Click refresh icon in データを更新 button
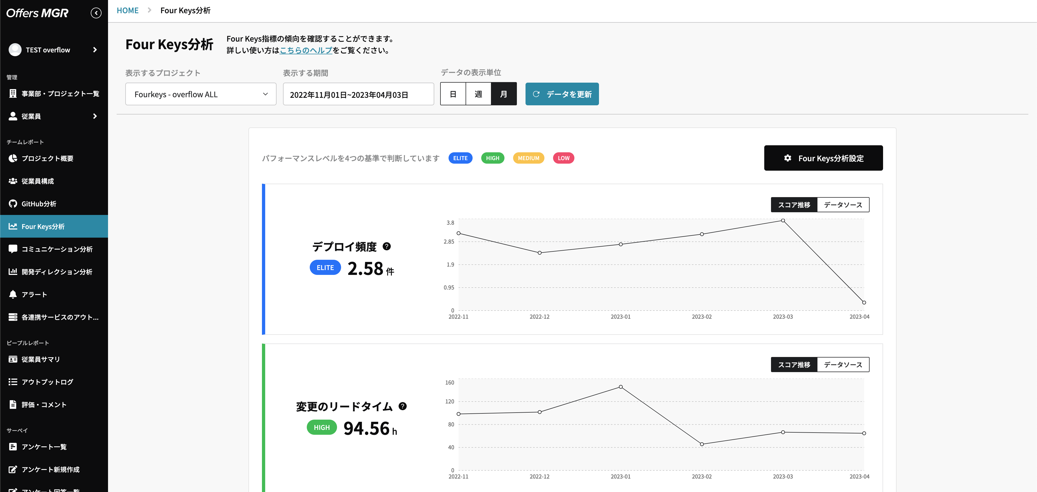 click(536, 94)
